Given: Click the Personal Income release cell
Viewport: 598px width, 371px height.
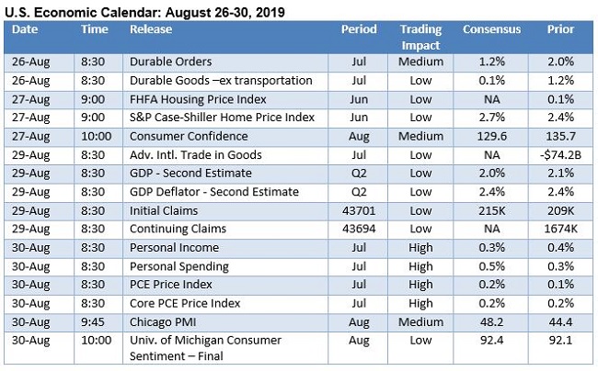Looking at the screenshot, I should tap(174, 247).
